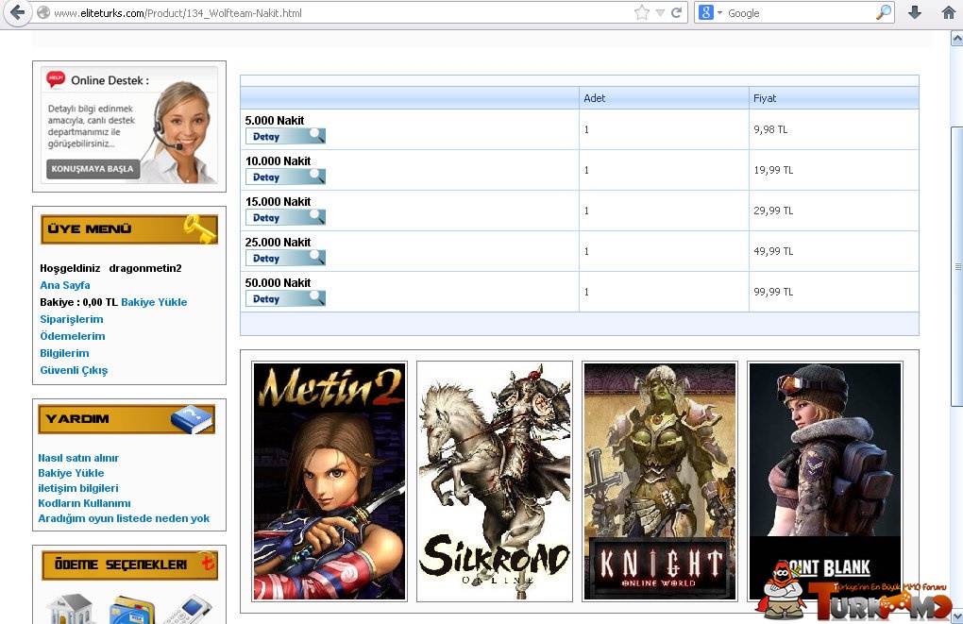Go back with the browser back arrow
This screenshot has height=624, width=963.
pyautogui.click(x=18, y=12)
